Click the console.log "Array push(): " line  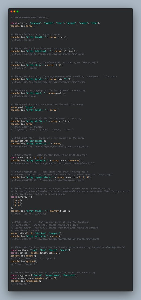tap(35, 110)
